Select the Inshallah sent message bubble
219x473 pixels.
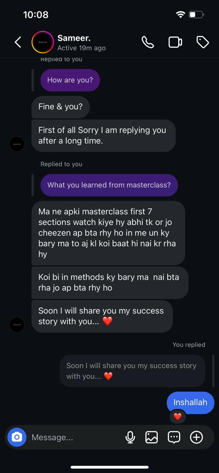point(191,402)
